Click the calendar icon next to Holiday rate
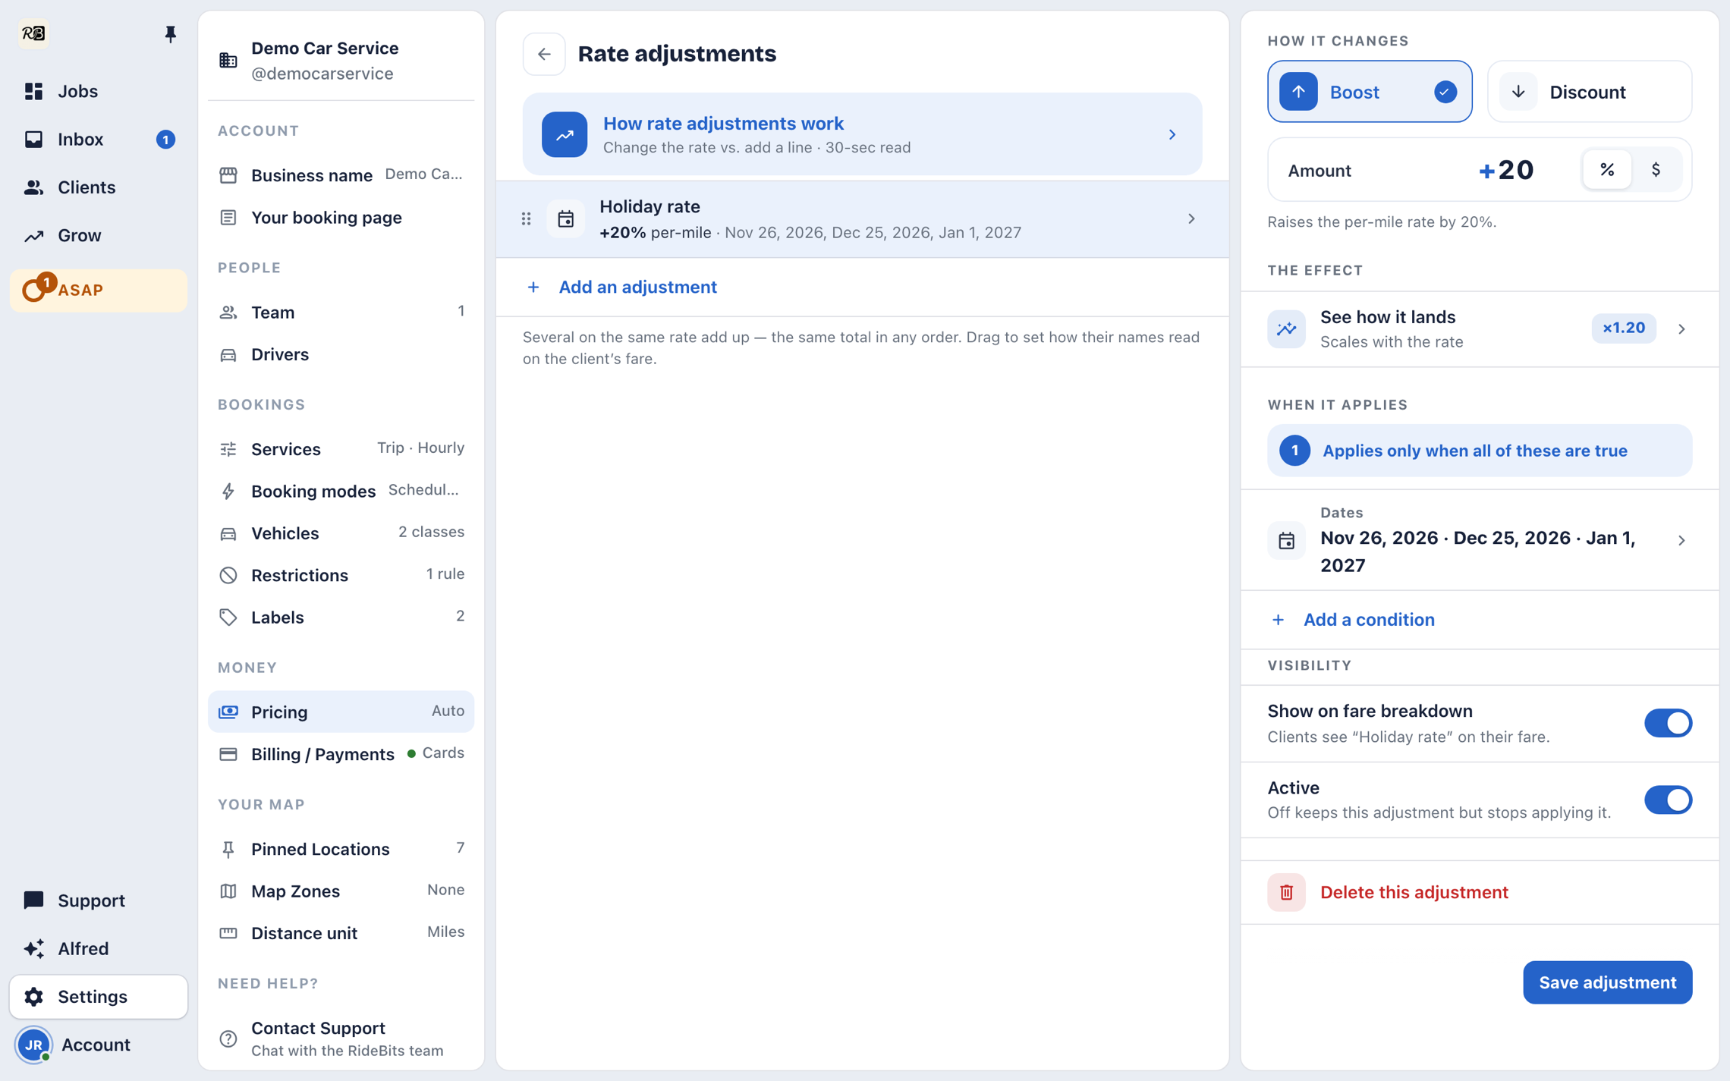The image size is (1730, 1081). click(566, 219)
